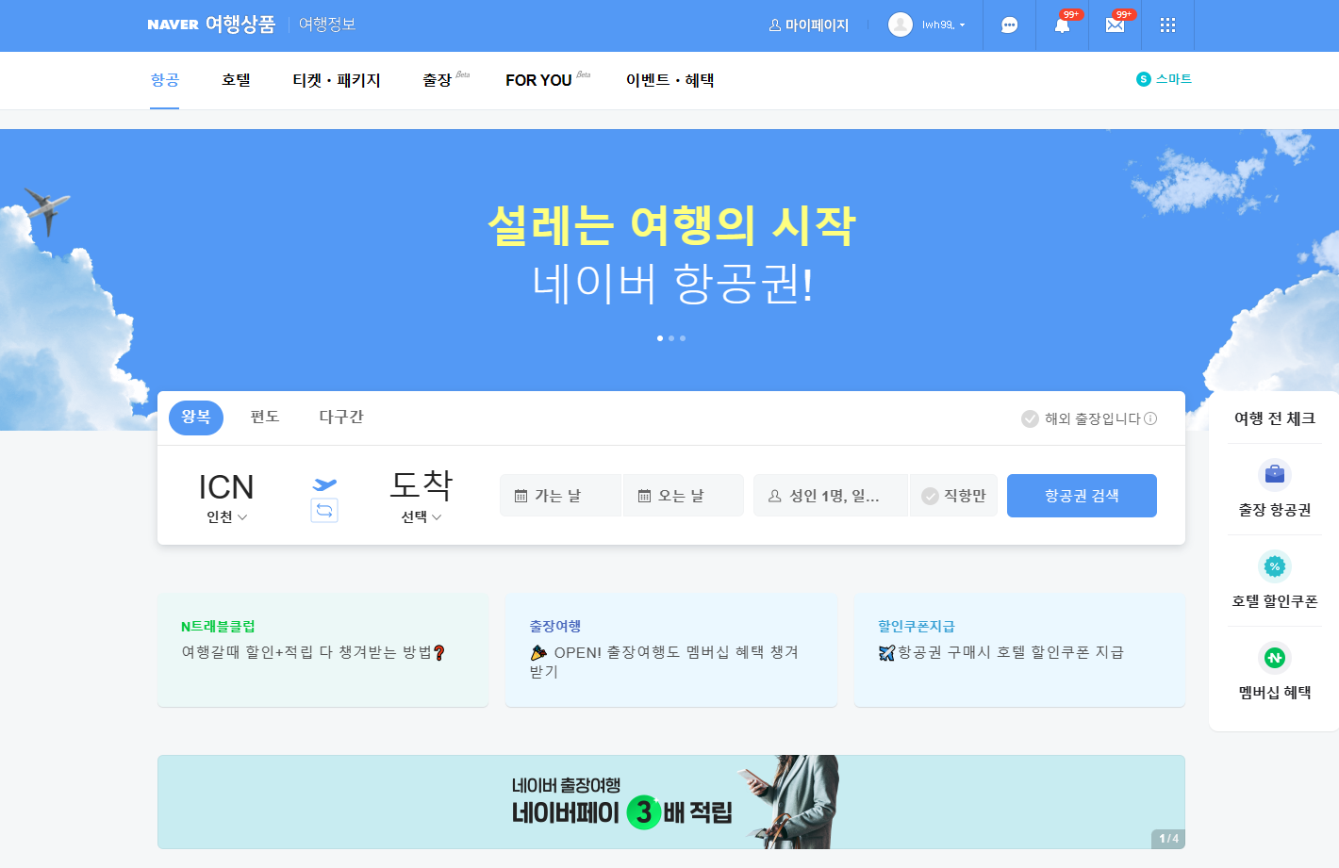Open the apps grid icon

[x=1167, y=25]
